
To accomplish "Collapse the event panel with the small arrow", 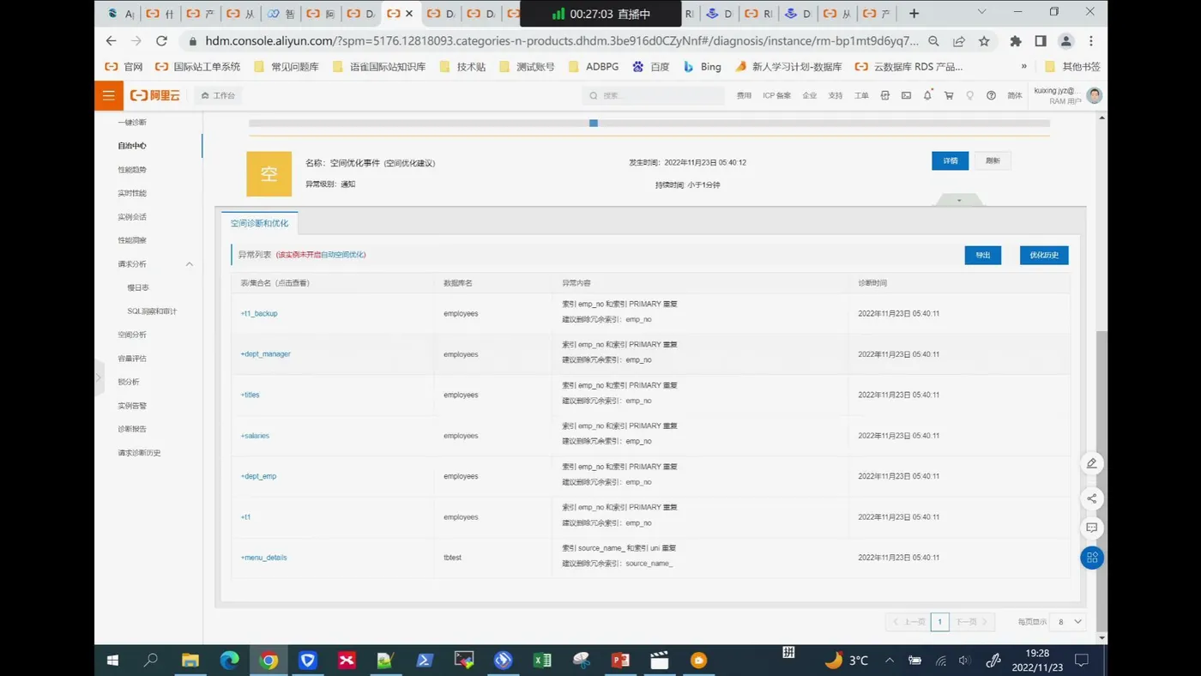I will (959, 200).
